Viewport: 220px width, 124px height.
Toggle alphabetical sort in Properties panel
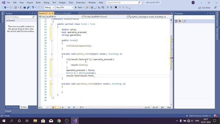(x=180, y=21)
